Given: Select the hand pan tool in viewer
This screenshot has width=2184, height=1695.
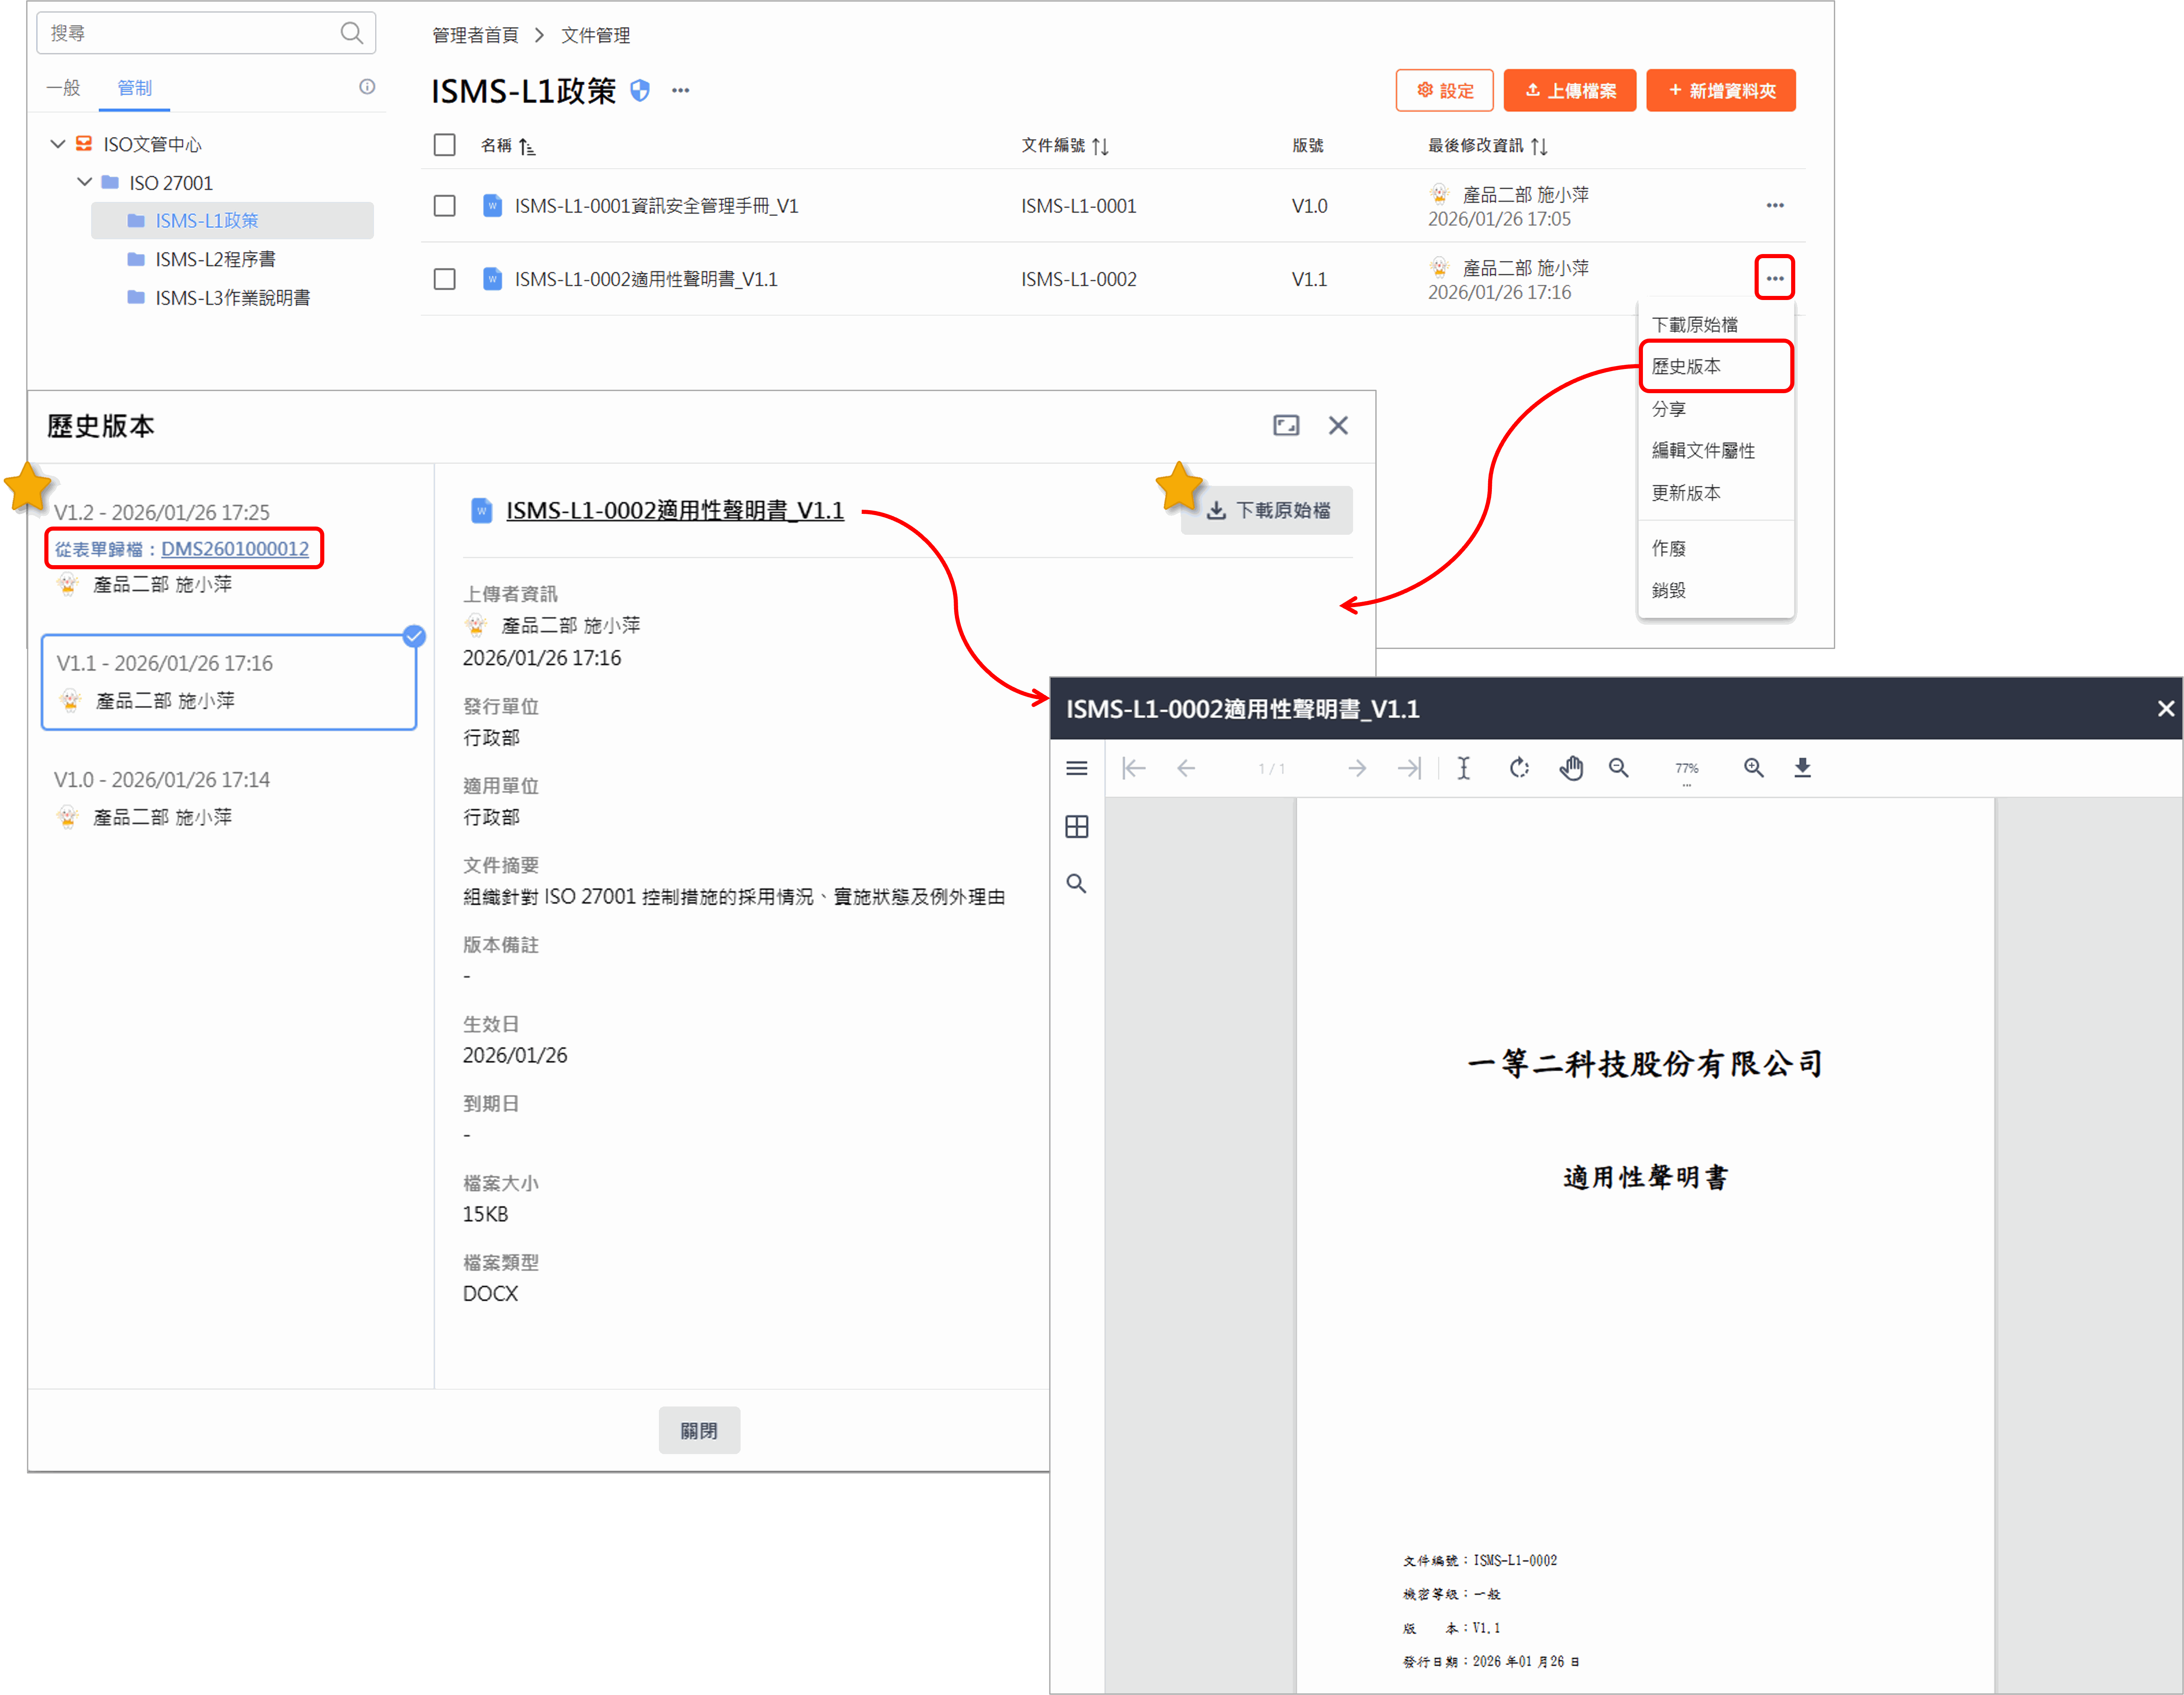Looking at the screenshot, I should coord(1571,768).
